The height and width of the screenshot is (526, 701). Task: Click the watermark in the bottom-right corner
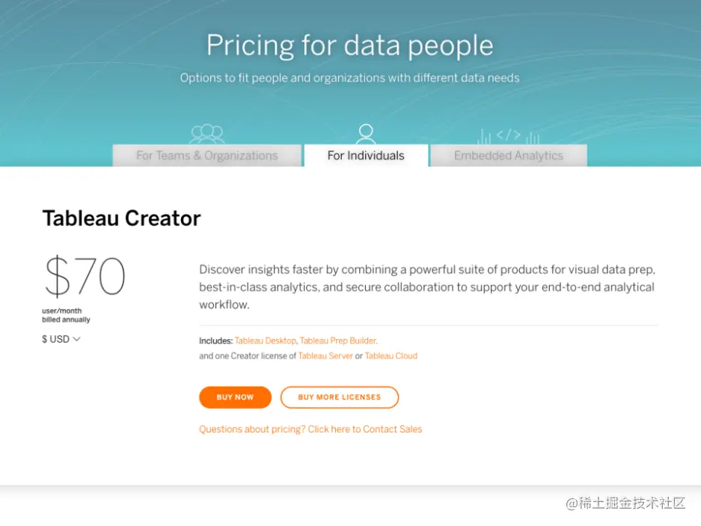(625, 503)
